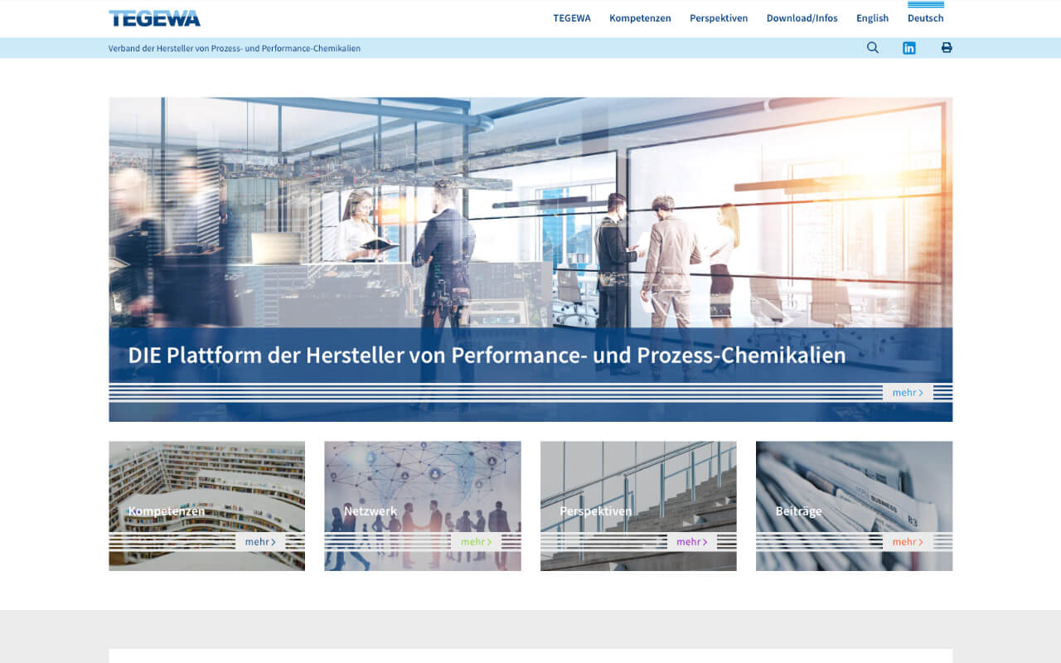Open the Download/Infos navigation menu

coord(802,17)
